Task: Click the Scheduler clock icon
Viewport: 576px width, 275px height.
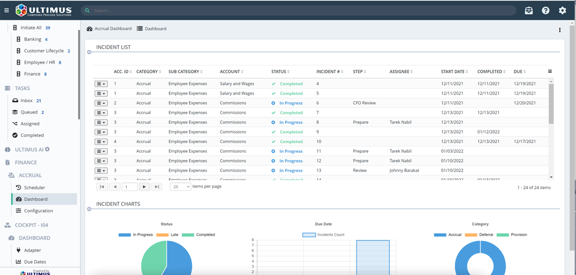Action: 19,187
